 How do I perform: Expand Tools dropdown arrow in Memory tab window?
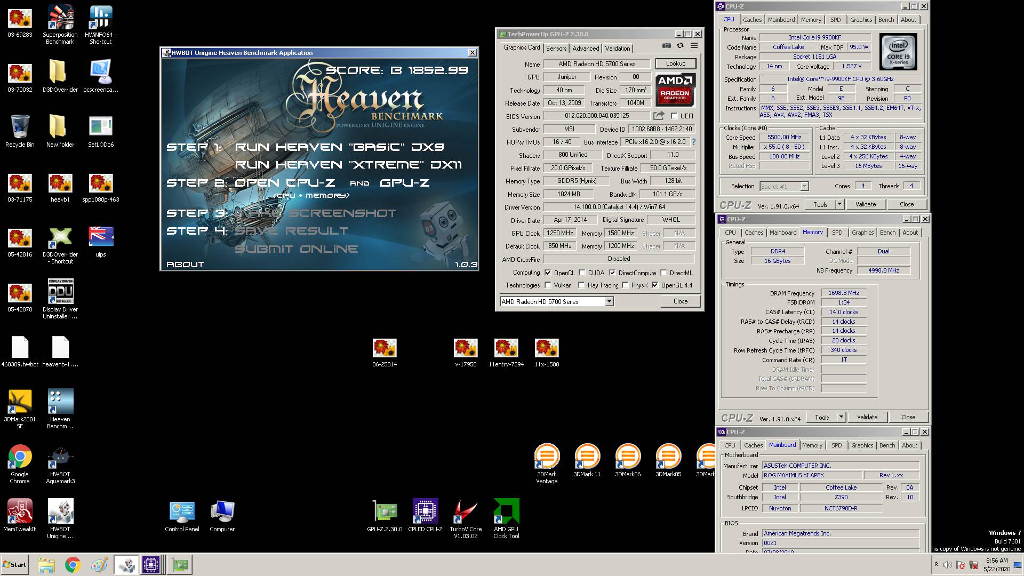click(841, 417)
